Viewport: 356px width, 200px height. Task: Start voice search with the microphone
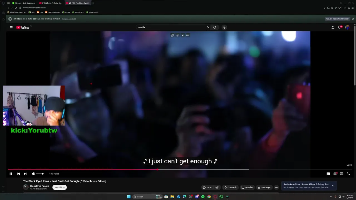[224, 27]
